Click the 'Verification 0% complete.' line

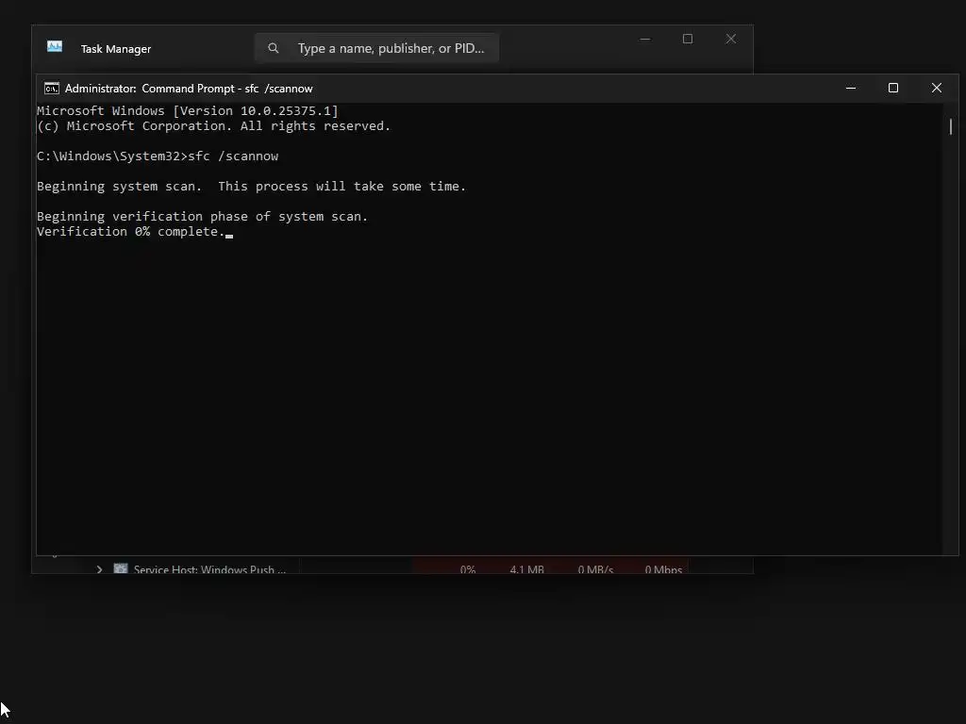(x=131, y=232)
